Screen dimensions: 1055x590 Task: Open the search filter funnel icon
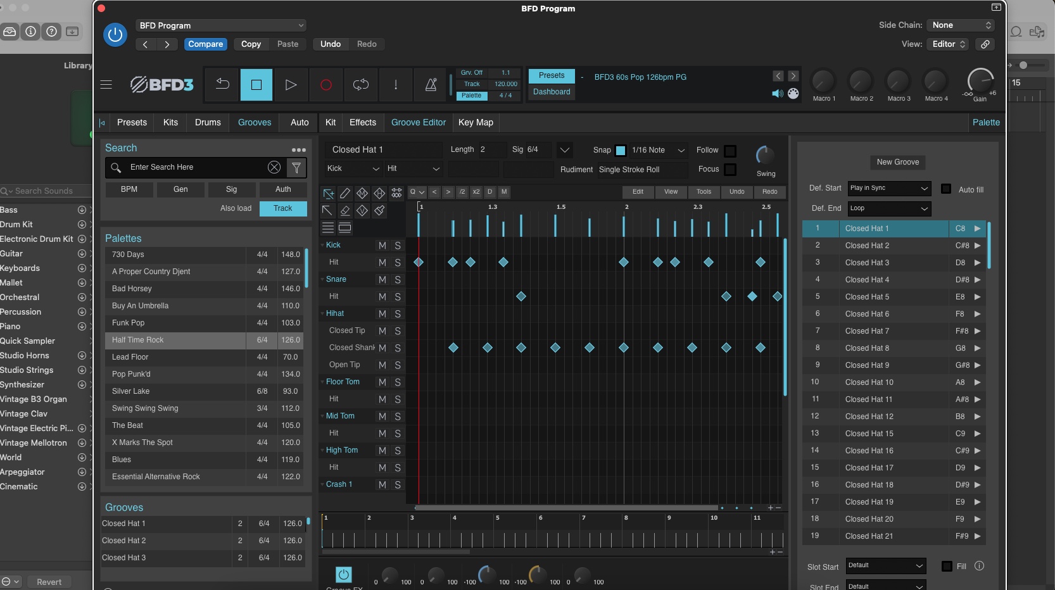(296, 167)
